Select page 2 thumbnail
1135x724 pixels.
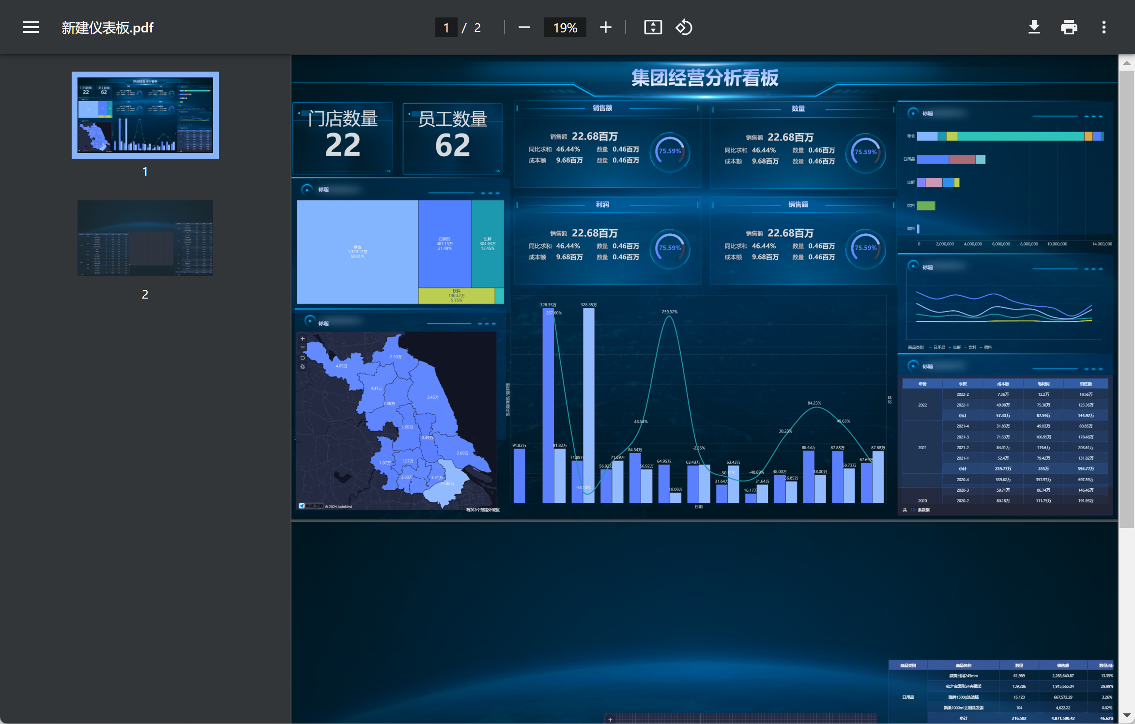(145, 238)
